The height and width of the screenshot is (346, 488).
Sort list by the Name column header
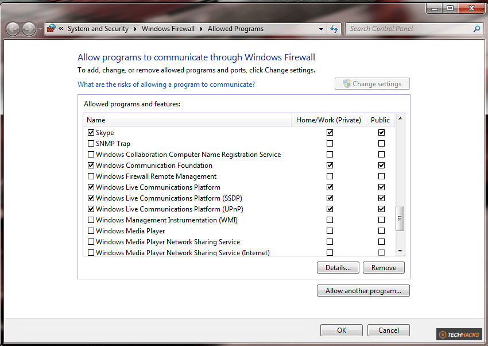tap(187, 120)
